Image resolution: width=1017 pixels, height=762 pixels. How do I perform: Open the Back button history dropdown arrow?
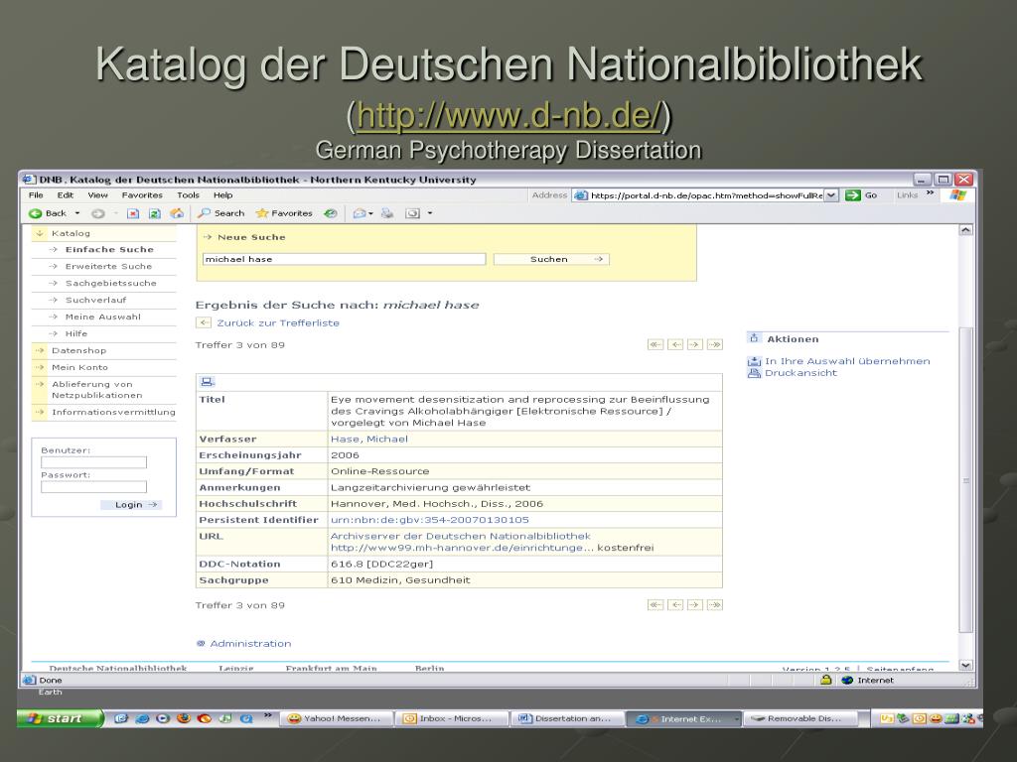(x=77, y=213)
